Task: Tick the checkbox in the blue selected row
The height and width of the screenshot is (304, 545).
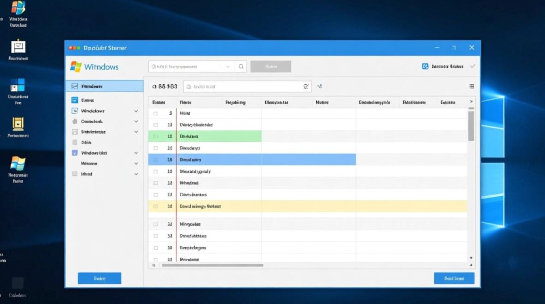Action: (155, 160)
